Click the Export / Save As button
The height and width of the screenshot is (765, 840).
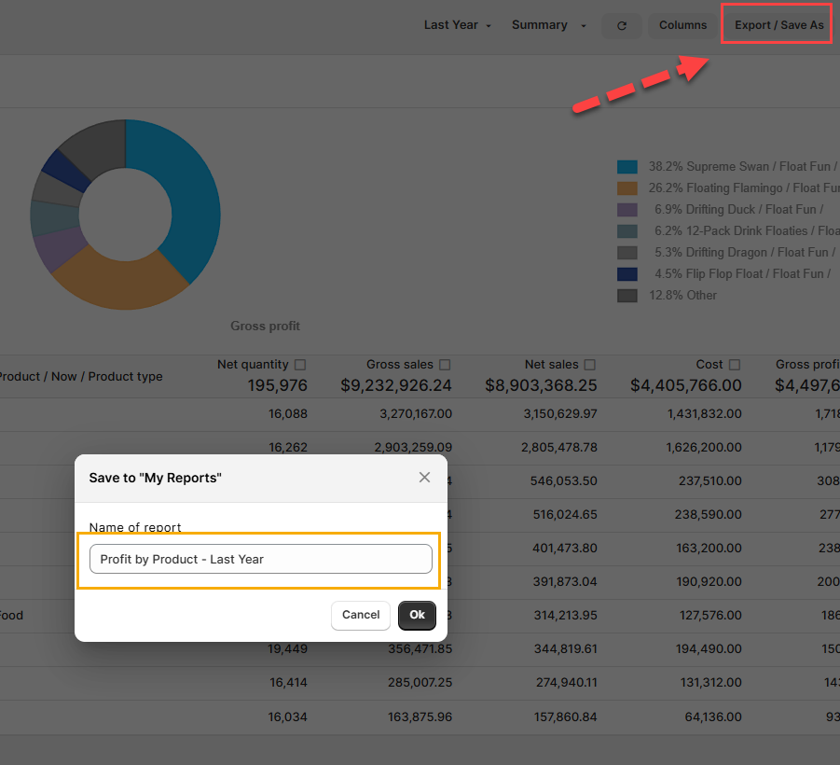click(x=778, y=25)
